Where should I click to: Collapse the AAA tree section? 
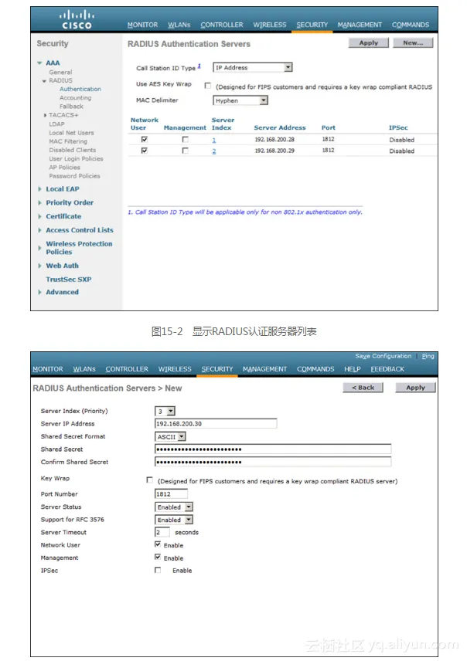(39, 63)
